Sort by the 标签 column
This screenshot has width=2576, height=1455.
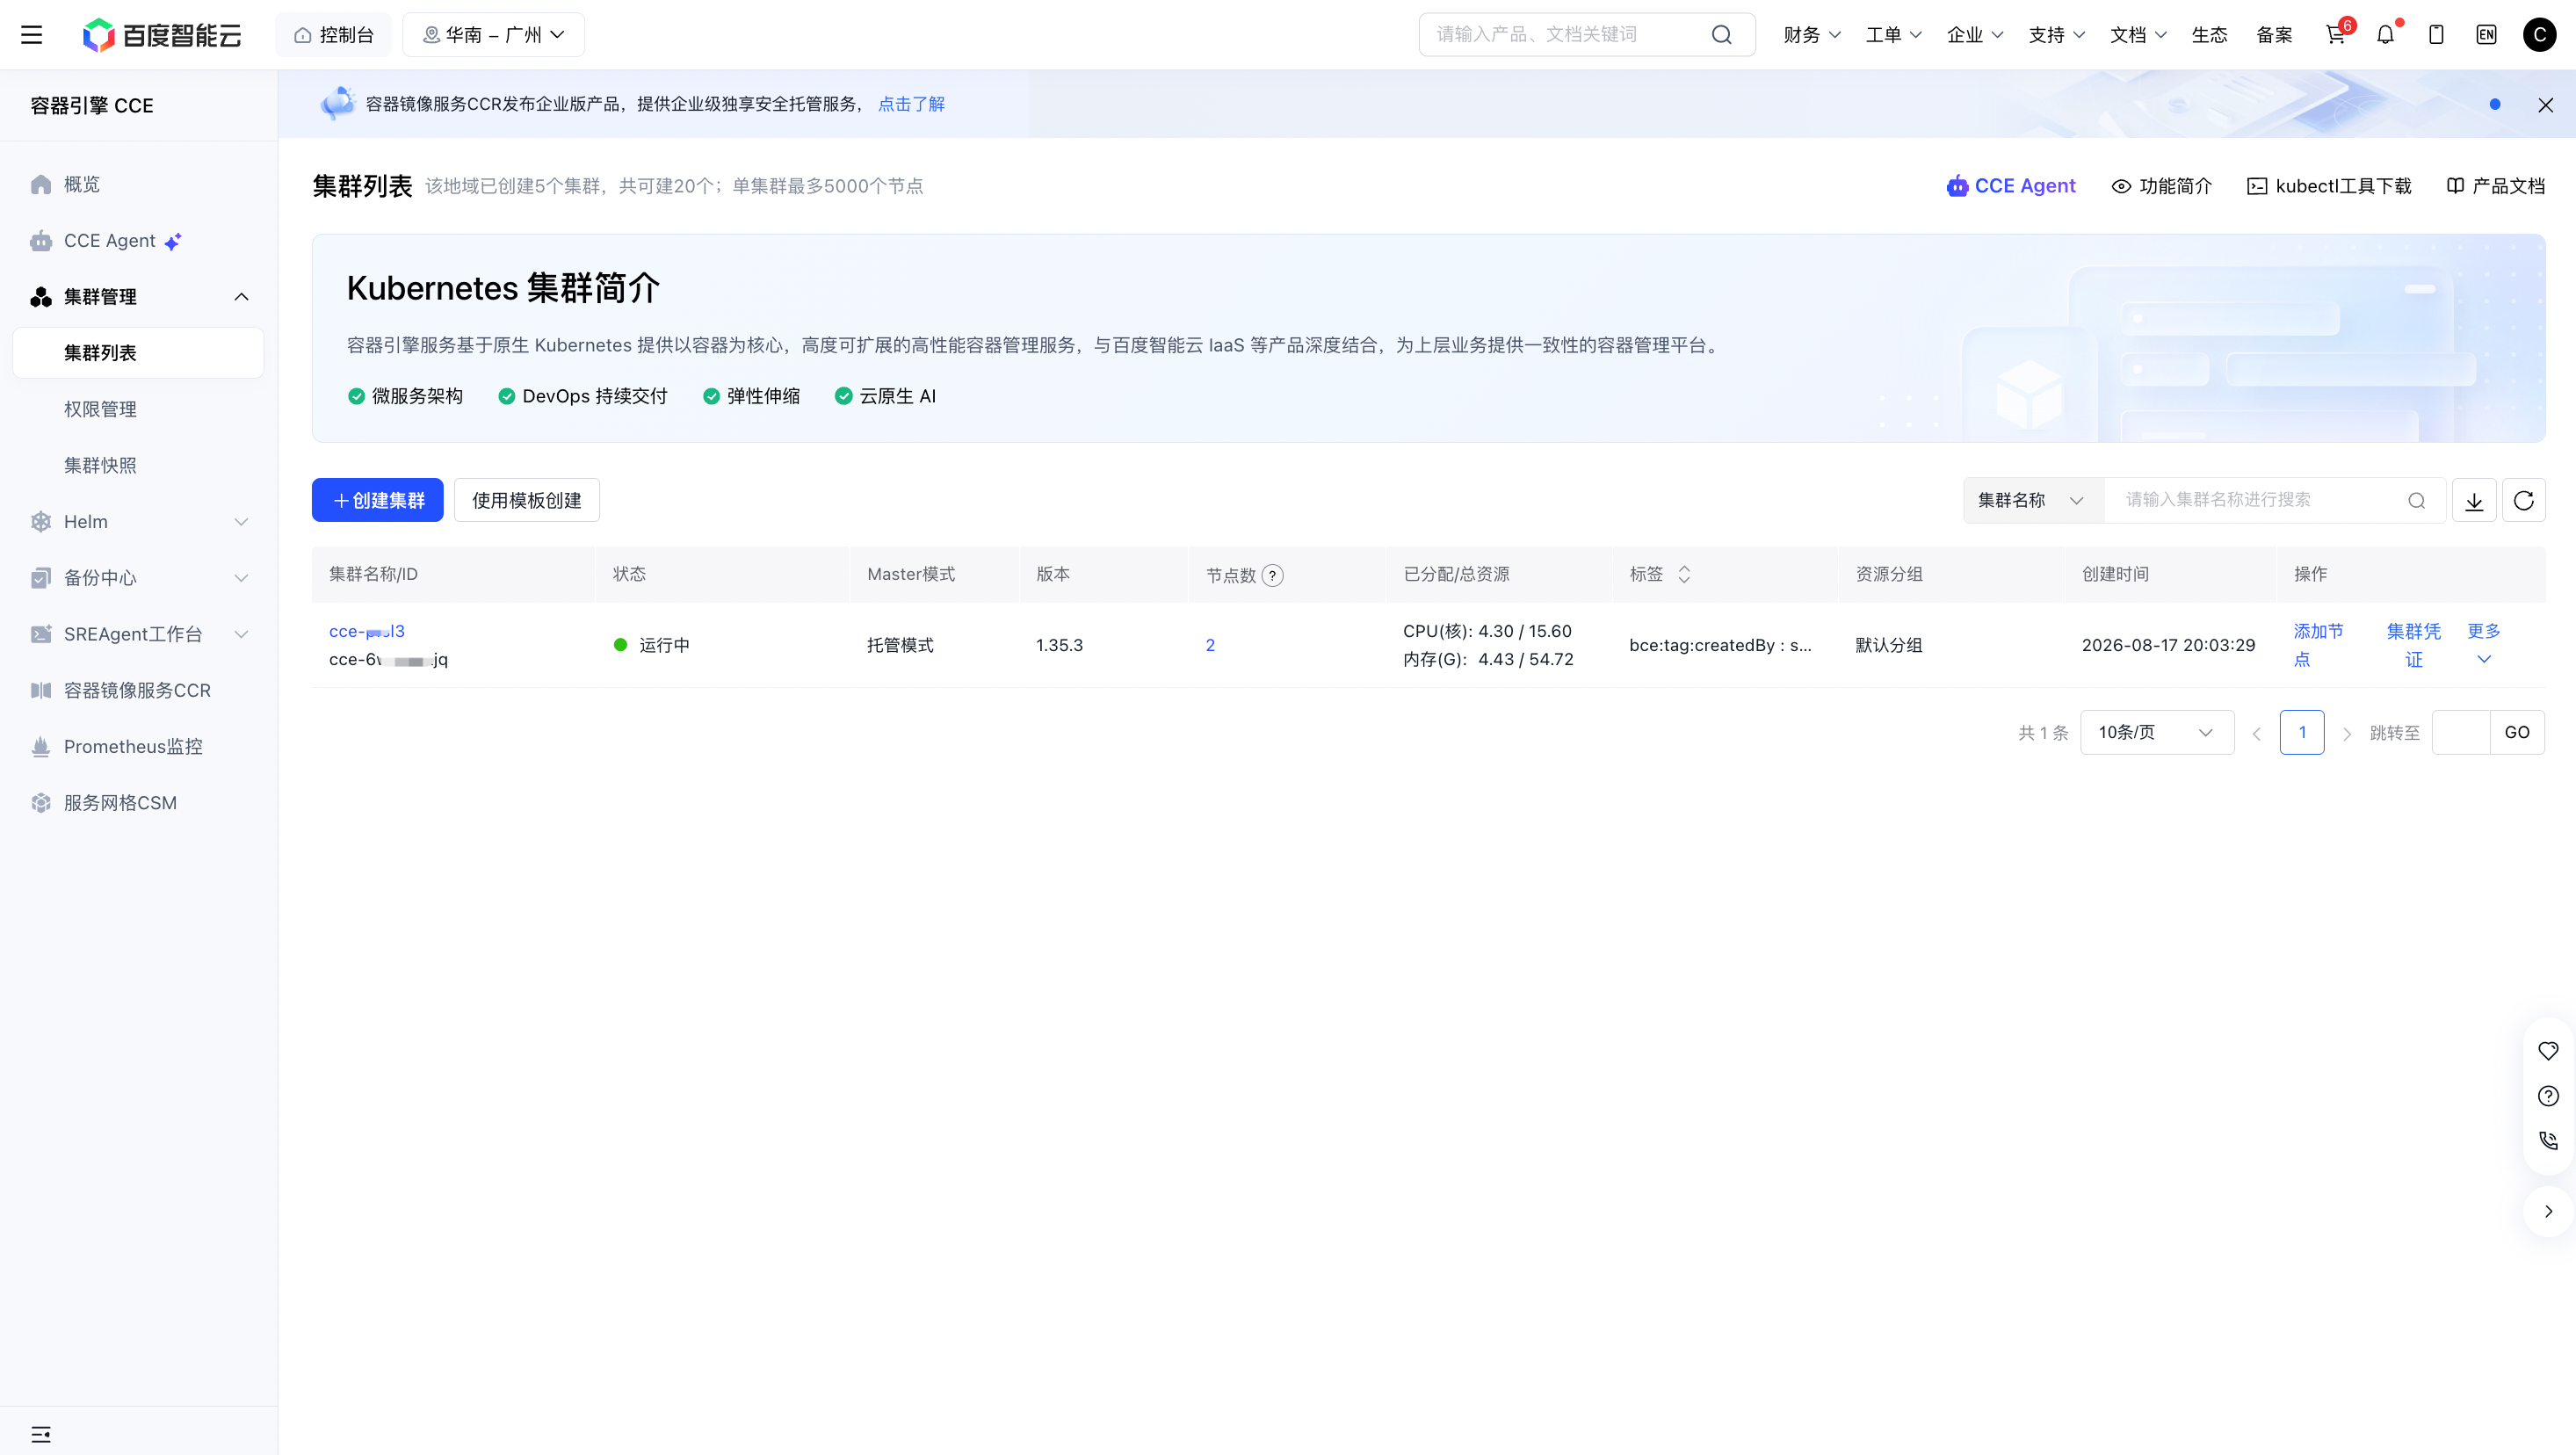[1684, 574]
